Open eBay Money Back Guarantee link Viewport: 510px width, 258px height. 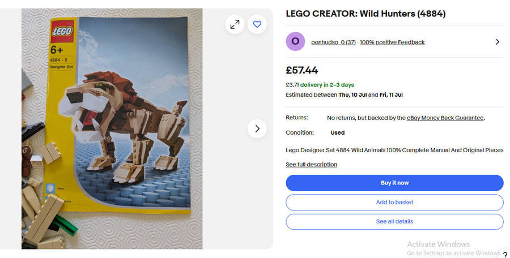(x=445, y=118)
